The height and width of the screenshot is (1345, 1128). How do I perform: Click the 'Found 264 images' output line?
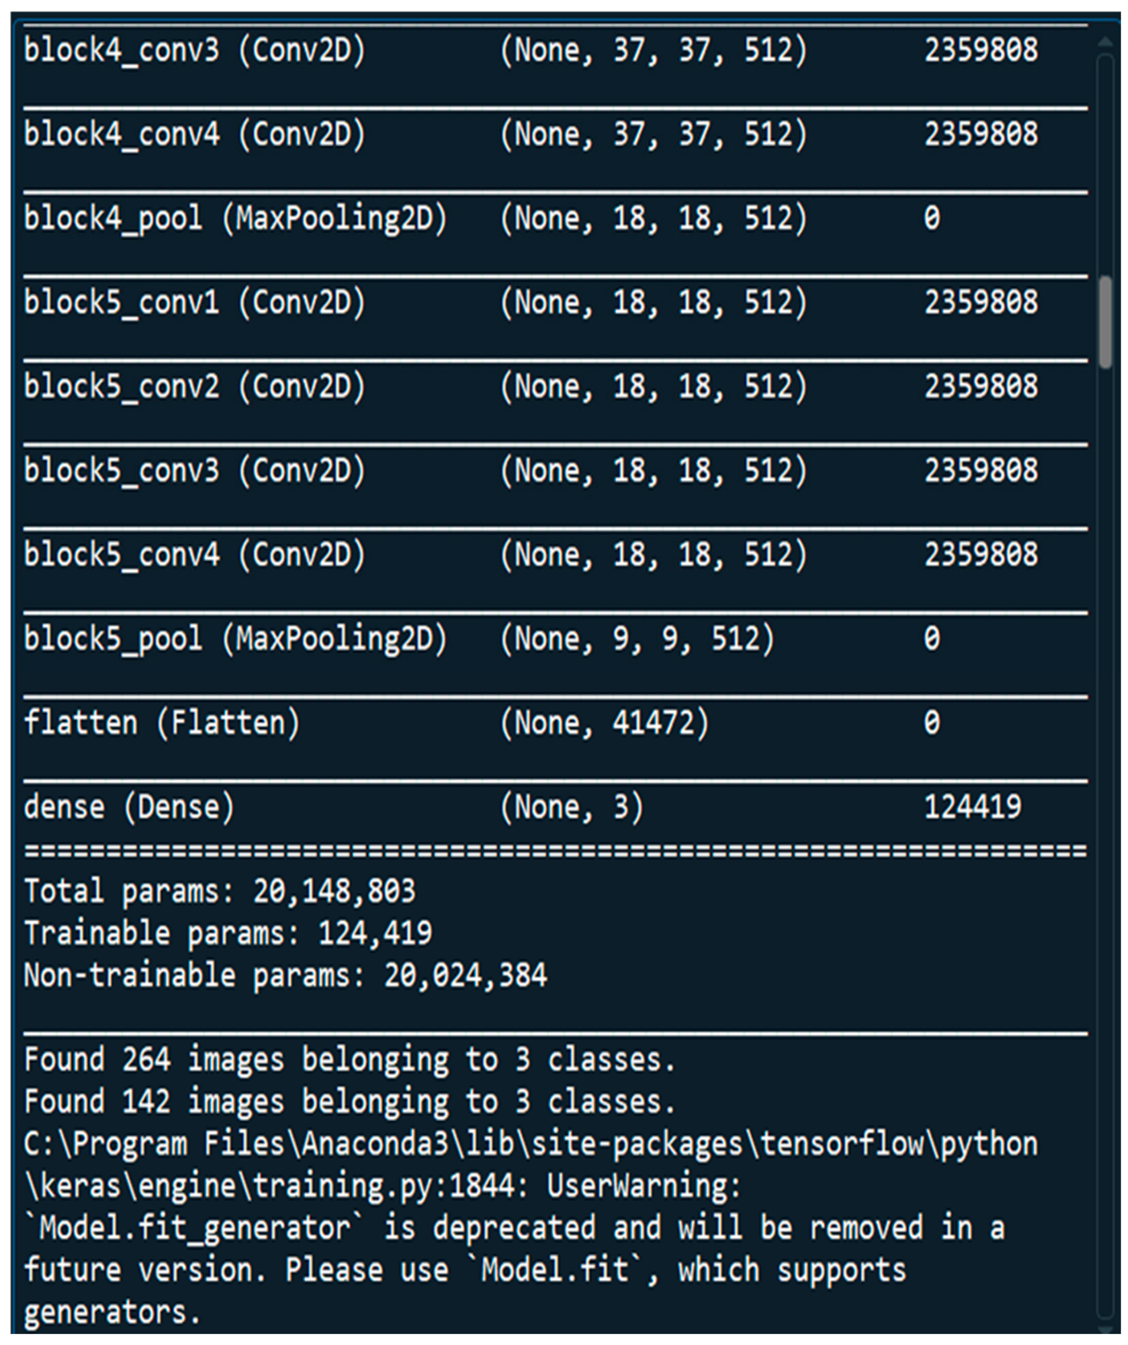coord(350,1060)
